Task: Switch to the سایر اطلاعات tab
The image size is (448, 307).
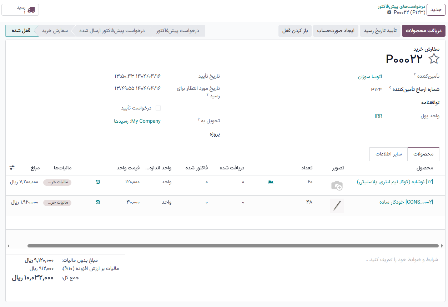Action: (x=388, y=154)
